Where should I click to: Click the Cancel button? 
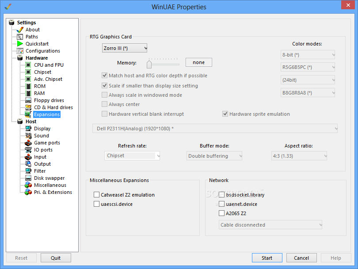[301, 258]
